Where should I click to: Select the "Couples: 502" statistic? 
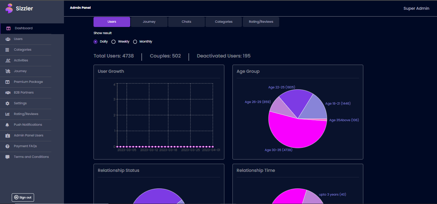pyautogui.click(x=165, y=56)
